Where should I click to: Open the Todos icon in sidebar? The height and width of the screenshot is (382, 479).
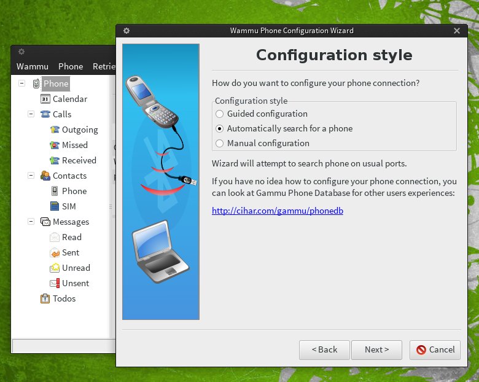tap(45, 298)
